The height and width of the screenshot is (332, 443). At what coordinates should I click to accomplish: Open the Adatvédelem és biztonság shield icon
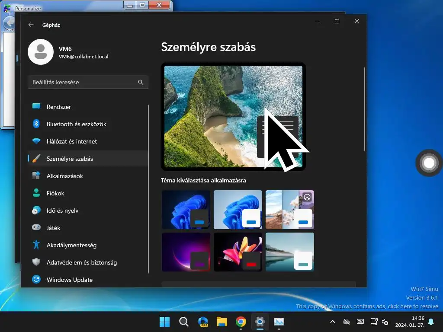[x=36, y=262]
